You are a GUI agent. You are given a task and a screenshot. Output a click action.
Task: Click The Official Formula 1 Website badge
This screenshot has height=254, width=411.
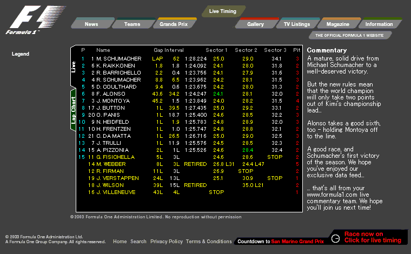pyautogui.click(x=350, y=35)
